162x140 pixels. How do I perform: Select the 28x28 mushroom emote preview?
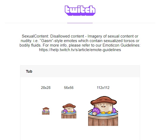click(46, 111)
